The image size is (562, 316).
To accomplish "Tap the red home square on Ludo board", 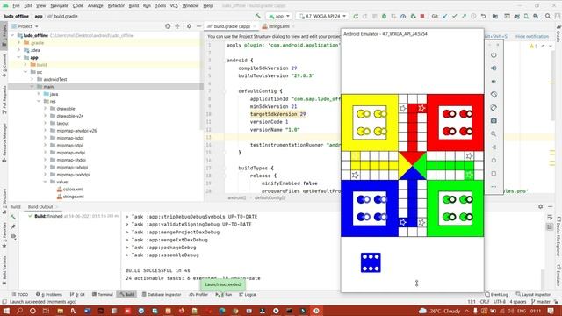I will coord(455,123).
